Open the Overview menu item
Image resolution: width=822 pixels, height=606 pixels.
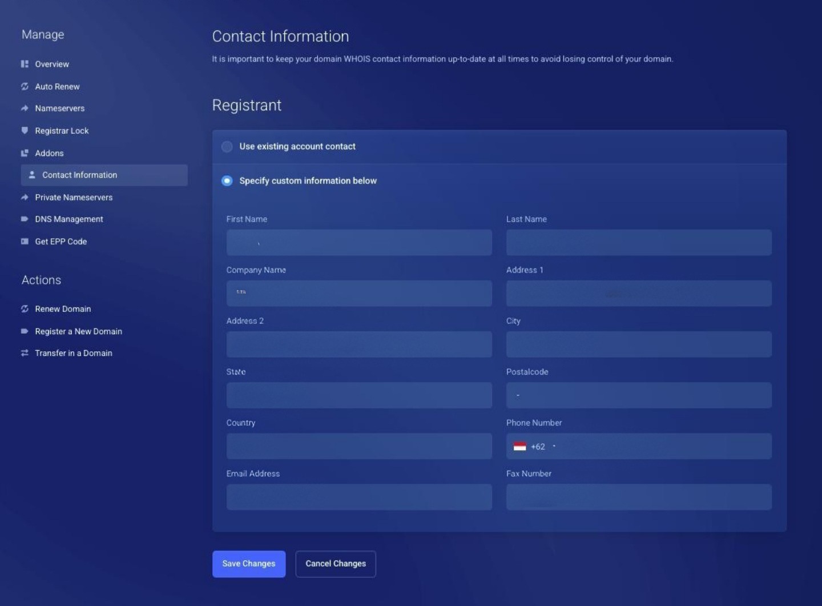(52, 64)
